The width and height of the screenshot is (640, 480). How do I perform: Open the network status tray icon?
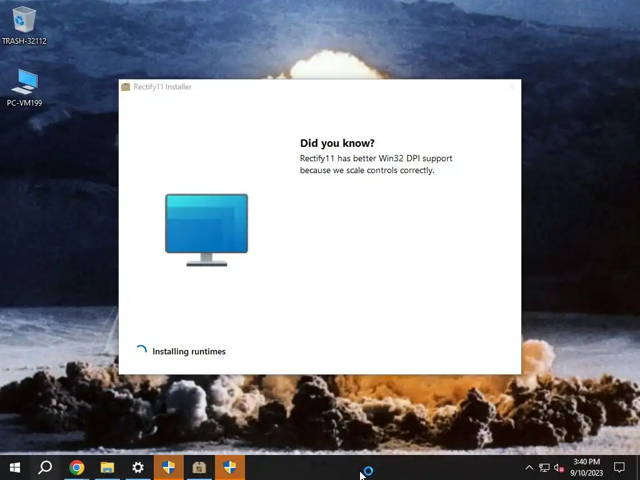coord(544,467)
